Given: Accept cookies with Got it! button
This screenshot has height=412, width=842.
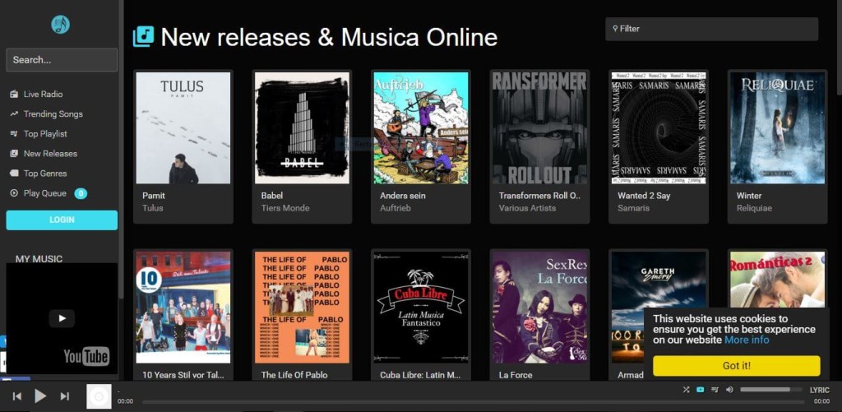Looking at the screenshot, I should (736, 366).
